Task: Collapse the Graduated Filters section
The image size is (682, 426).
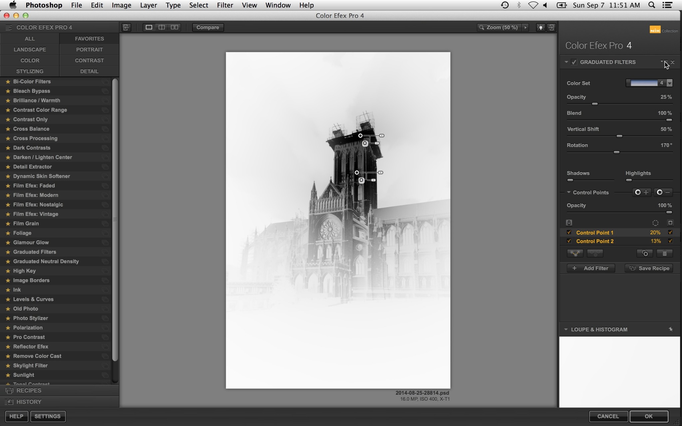Action: pyautogui.click(x=566, y=62)
